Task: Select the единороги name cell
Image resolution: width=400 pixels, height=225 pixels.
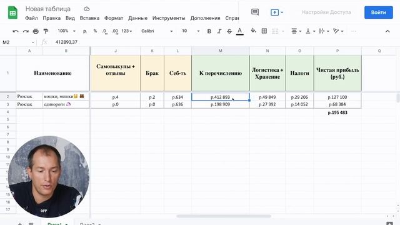Action: tap(66, 104)
